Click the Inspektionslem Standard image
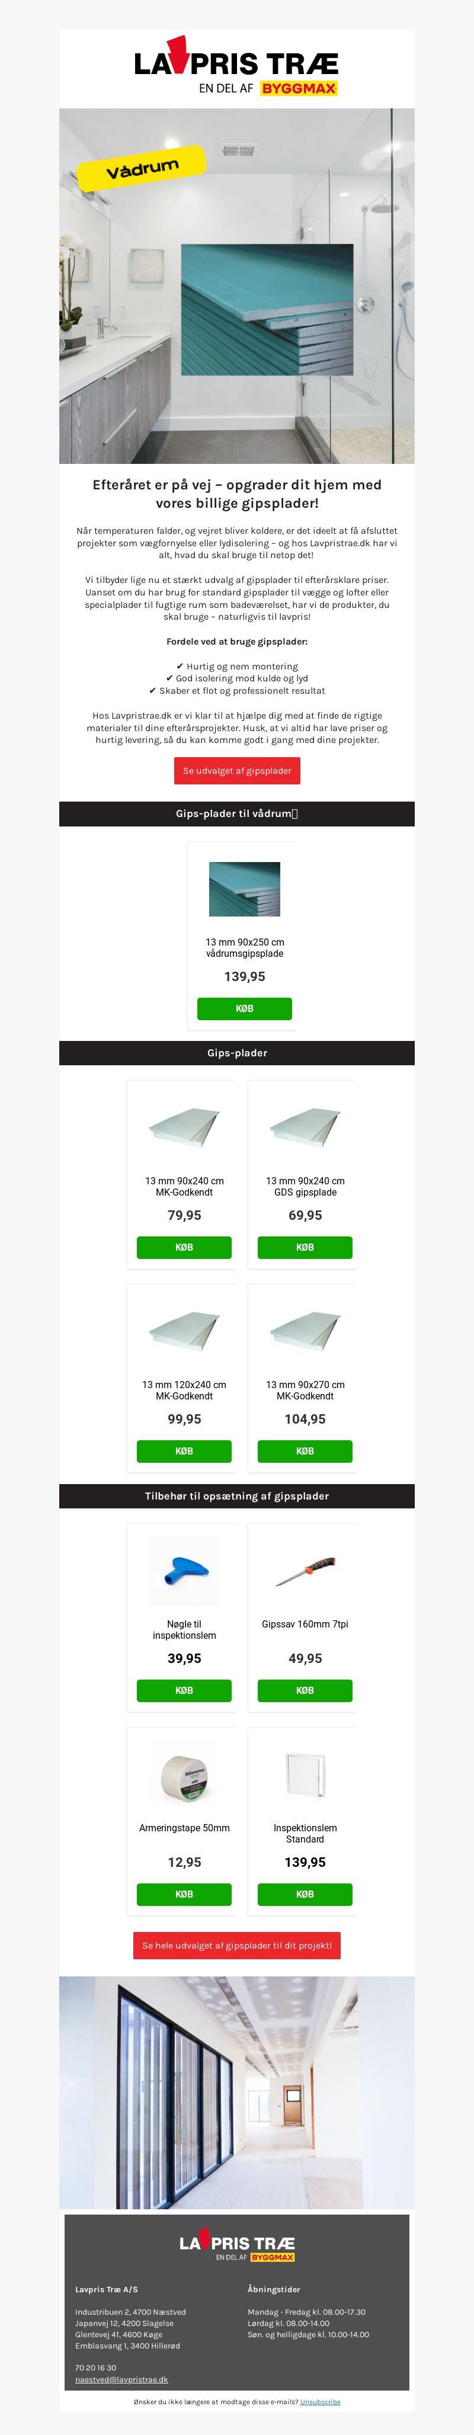Image resolution: width=474 pixels, height=2435 pixels. [x=305, y=1775]
